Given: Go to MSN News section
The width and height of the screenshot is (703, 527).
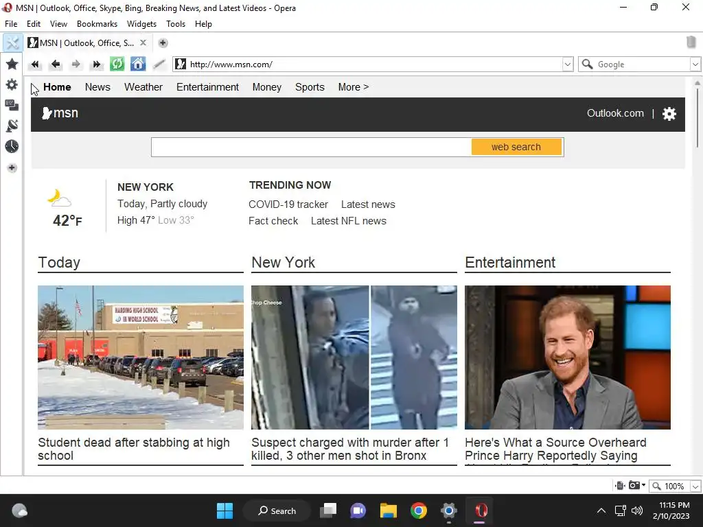Looking at the screenshot, I should click(x=97, y=87).
